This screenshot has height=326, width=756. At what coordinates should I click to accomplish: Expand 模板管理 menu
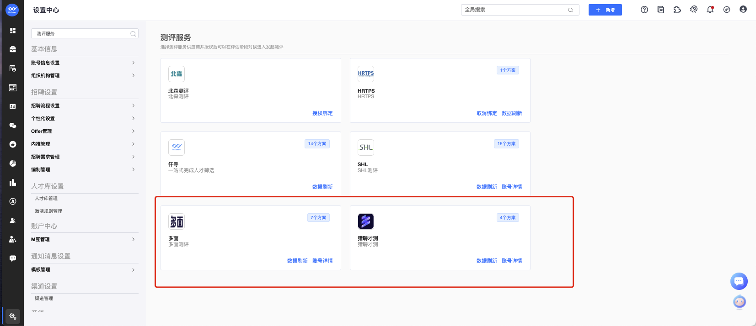coord(85,270)
